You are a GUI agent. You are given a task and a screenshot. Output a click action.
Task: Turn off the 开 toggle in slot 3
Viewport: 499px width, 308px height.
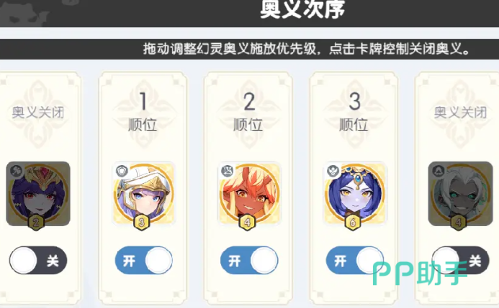[x=354, y=261]
